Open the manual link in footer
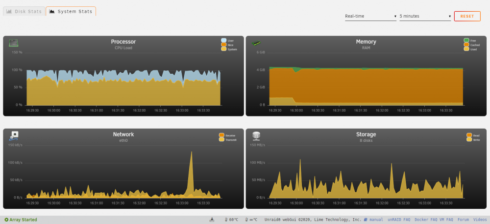 click(x=376, y=220)
